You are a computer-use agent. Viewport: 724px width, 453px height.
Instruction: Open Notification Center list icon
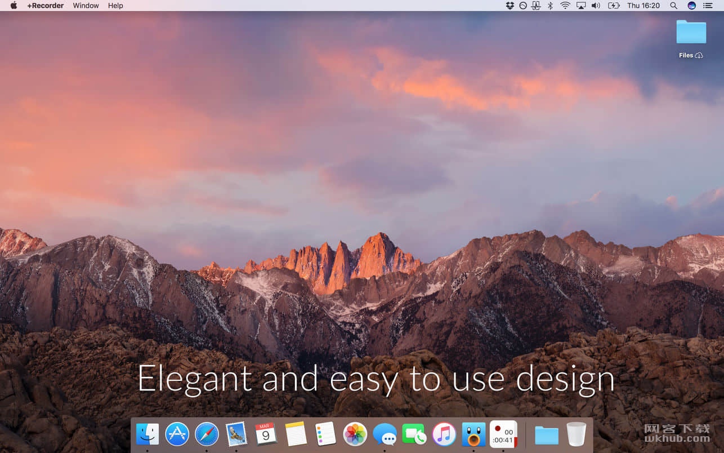tap(708, 6)
